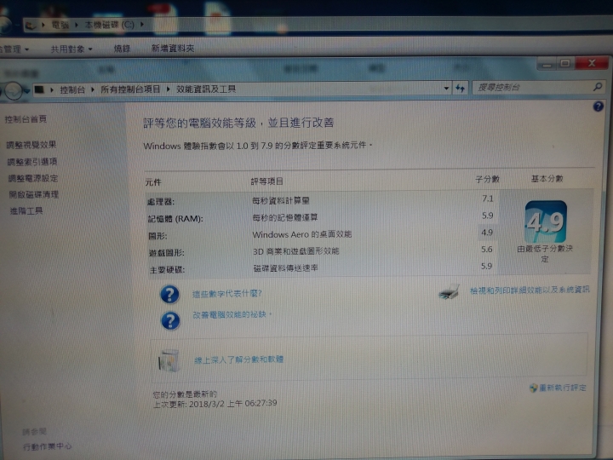Click the printer icon for detailed report
The height and width of the screenshot is (460, 613).
click(x=449, y=291)
